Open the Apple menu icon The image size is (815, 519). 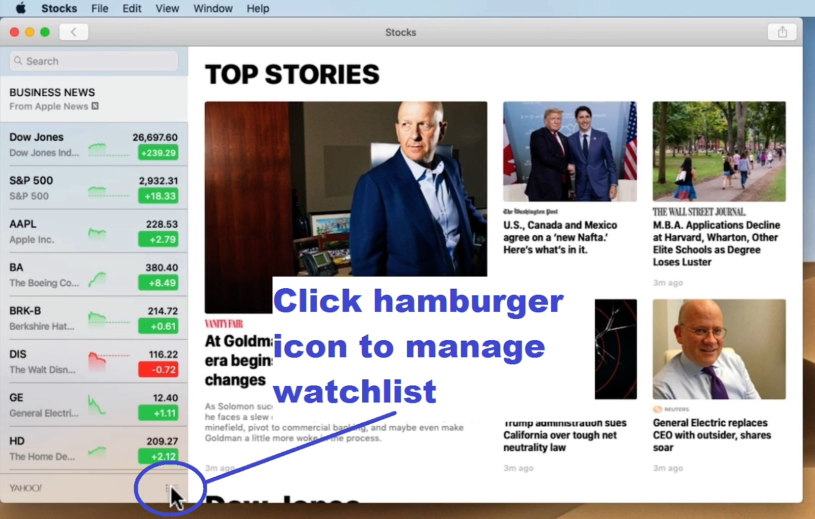pyautogui.click(x=21, y=8)
